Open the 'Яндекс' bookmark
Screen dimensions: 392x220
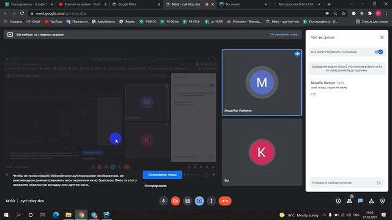coord(127,22)
